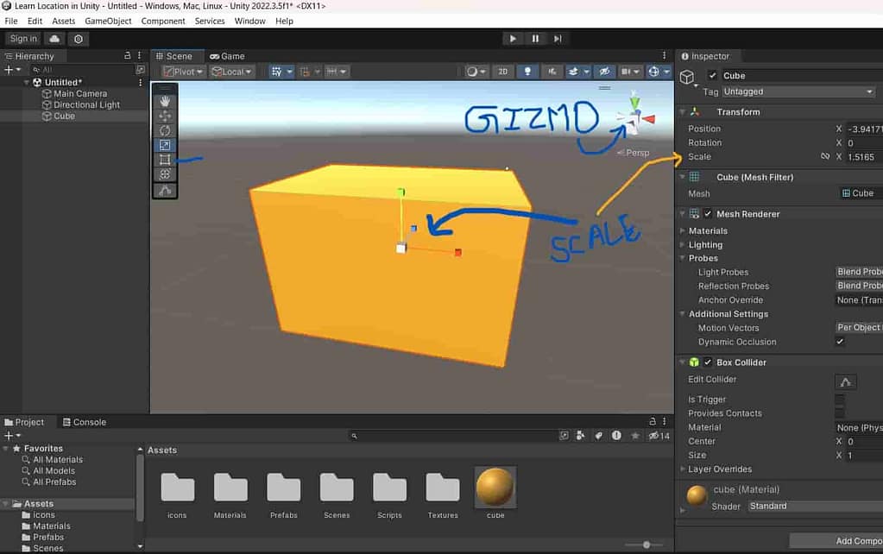Screen dimensions: 883x554
Task: Uncheck the Dynamic Occlusion checkbox
Action: (x=838, y=342)
